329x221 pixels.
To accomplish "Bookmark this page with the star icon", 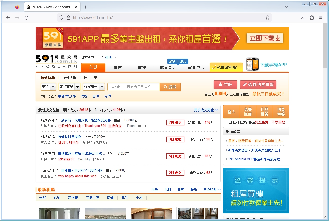I will (x=268, y=17).
